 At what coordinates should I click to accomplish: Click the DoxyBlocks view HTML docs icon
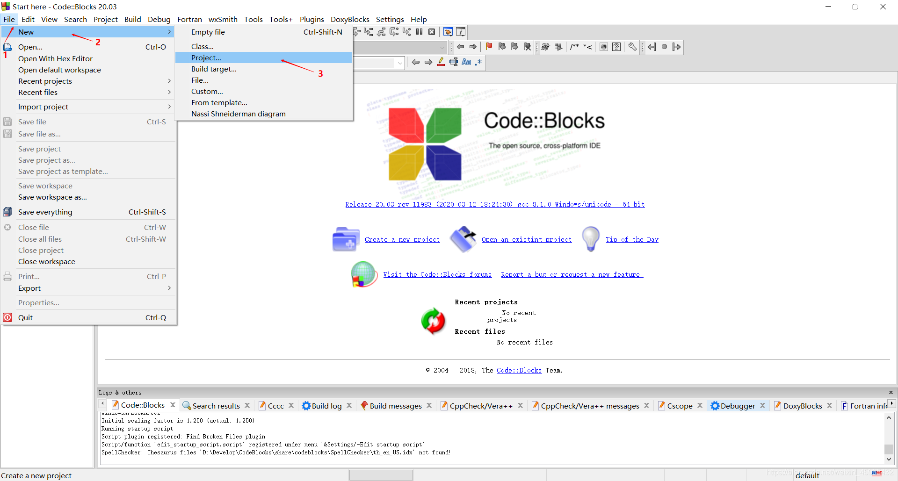point(604,47)
